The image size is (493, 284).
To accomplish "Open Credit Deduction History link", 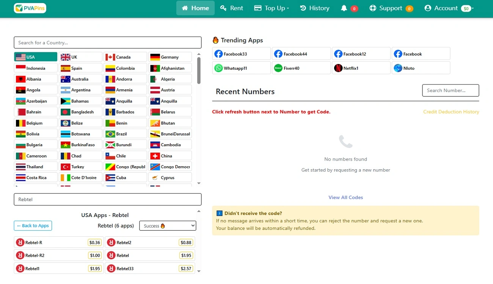I will (451, 112).
